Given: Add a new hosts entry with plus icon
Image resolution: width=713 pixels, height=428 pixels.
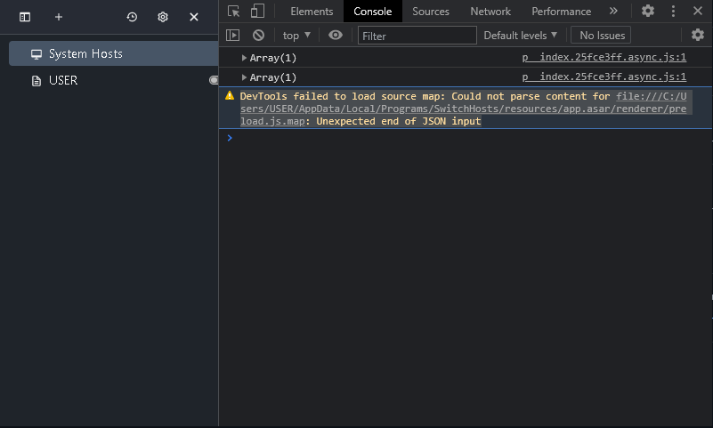Looking at the screenshot, I should click(x=58, y=17).
